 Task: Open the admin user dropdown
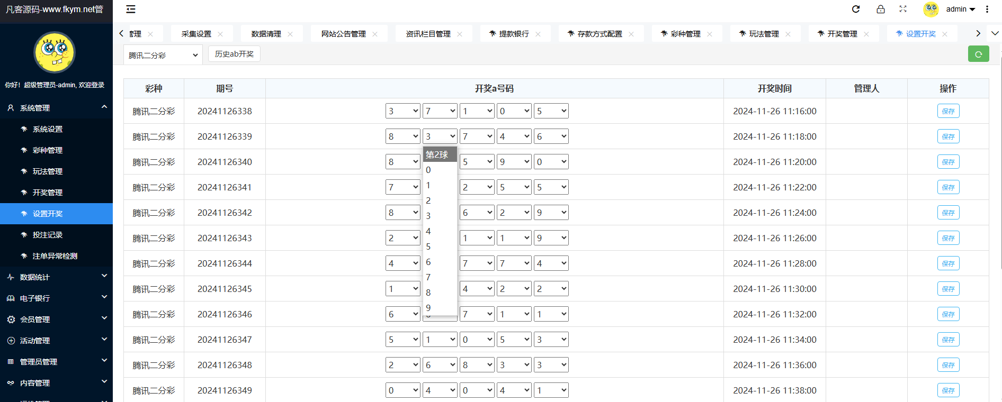click(961, 9)
